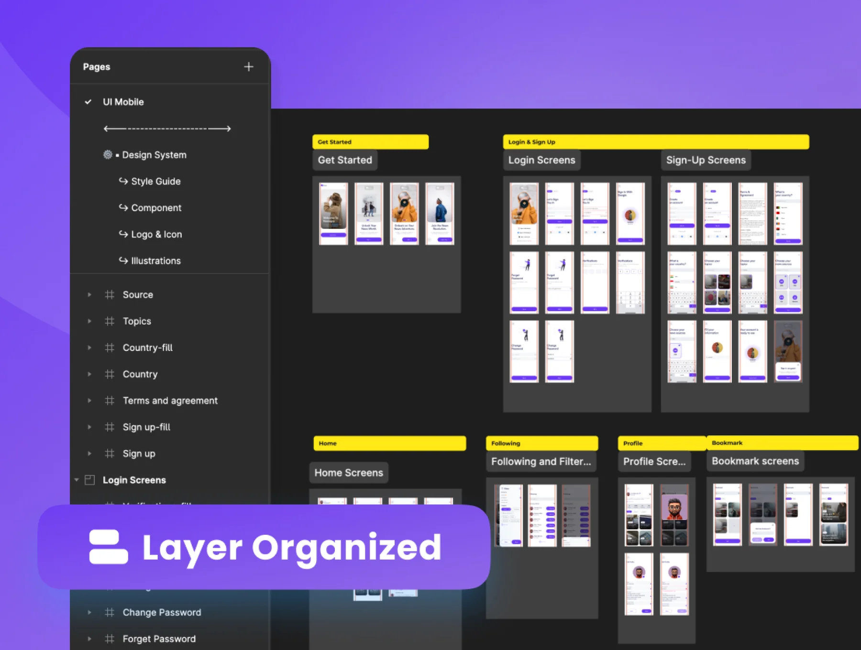The image size is (861, 650).
Task: Click the Pages panel header title
Action: 97,67
